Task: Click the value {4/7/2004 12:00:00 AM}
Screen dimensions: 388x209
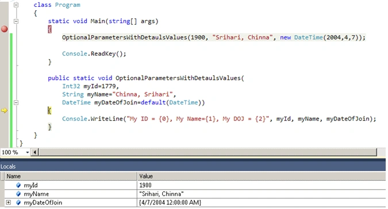Action: 170,203
